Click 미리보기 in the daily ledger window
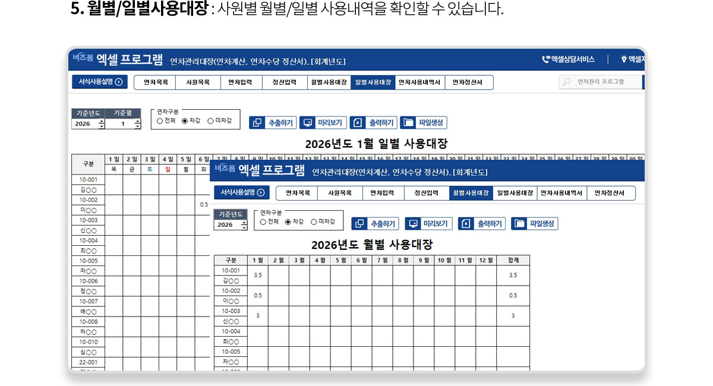The height and width of the screenshot is (386, 713). [x=323, y=123]
